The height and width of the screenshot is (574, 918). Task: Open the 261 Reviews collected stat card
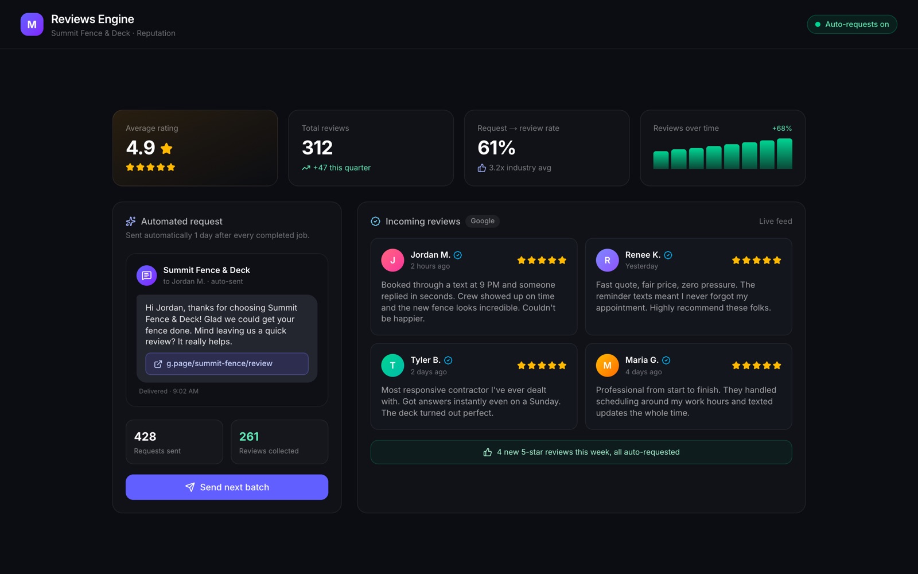[279, 442]
